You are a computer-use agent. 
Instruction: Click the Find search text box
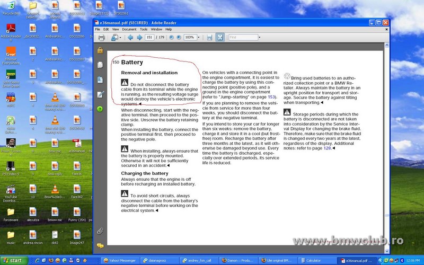pos(243,37)
